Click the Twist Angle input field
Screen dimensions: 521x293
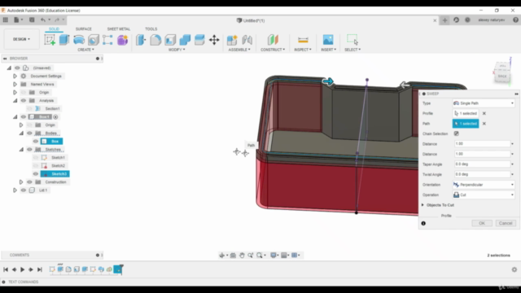click(482, 174)
